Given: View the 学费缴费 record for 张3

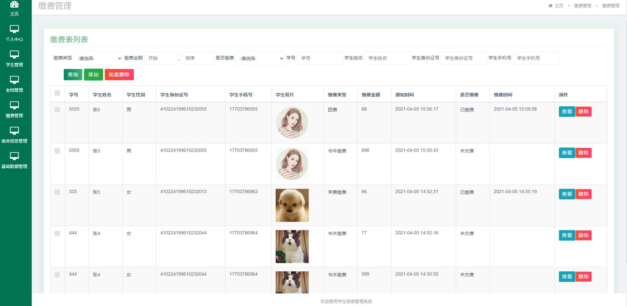Looking at the screenshot, I should click(x=567, y=194).
